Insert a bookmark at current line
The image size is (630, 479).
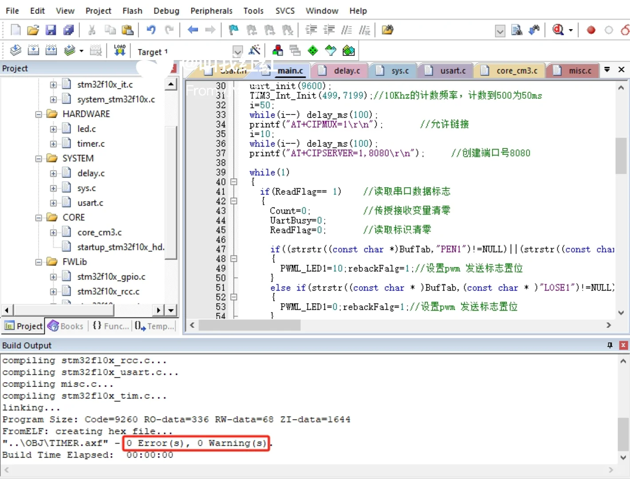pyautogui.click(x=233, y=30)
